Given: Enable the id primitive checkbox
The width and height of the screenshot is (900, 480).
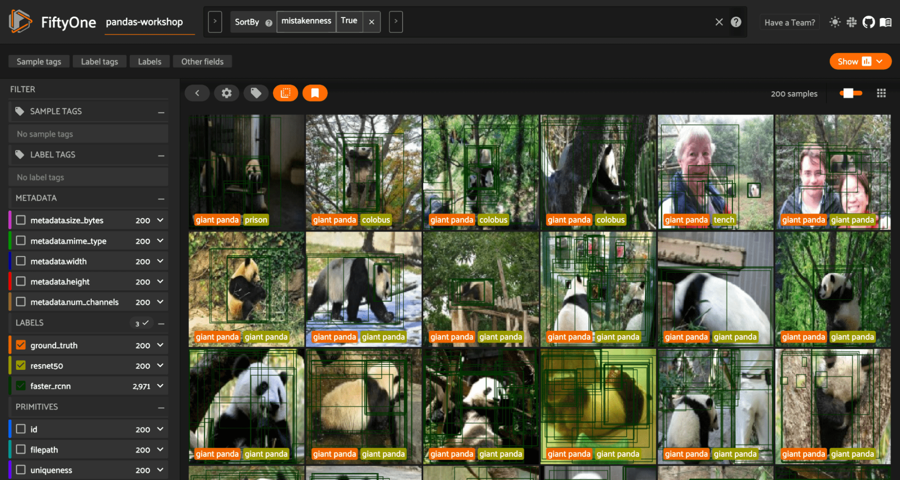Looking at the screenshot, I should (x=21, y=429).
